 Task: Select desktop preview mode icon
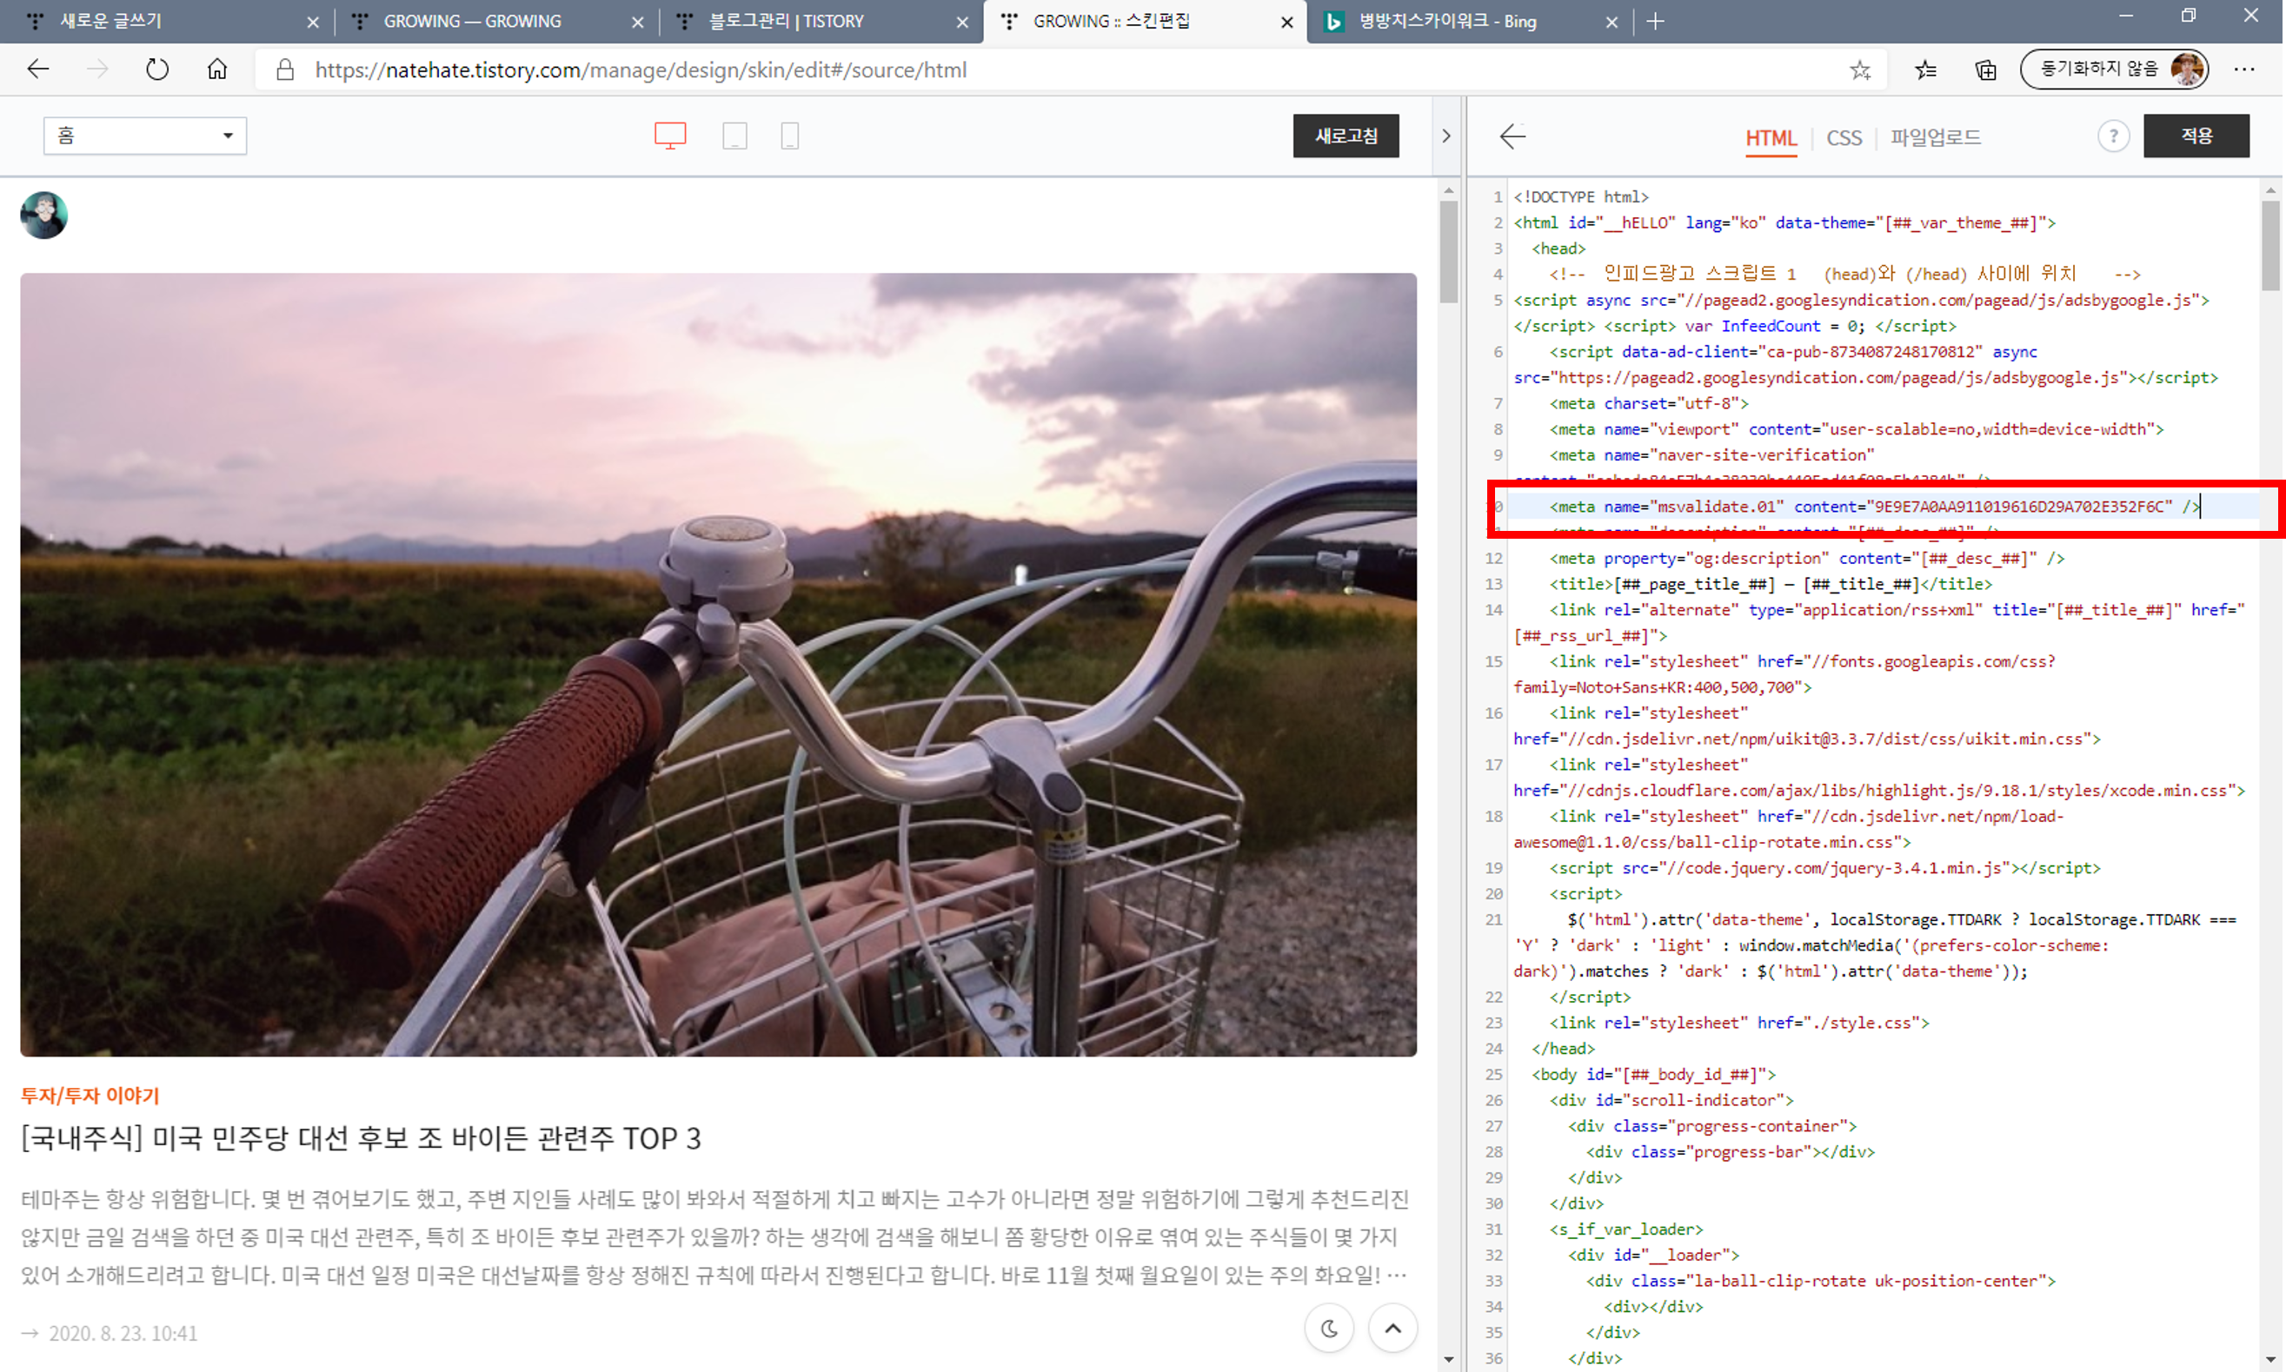tap(670, 136)
